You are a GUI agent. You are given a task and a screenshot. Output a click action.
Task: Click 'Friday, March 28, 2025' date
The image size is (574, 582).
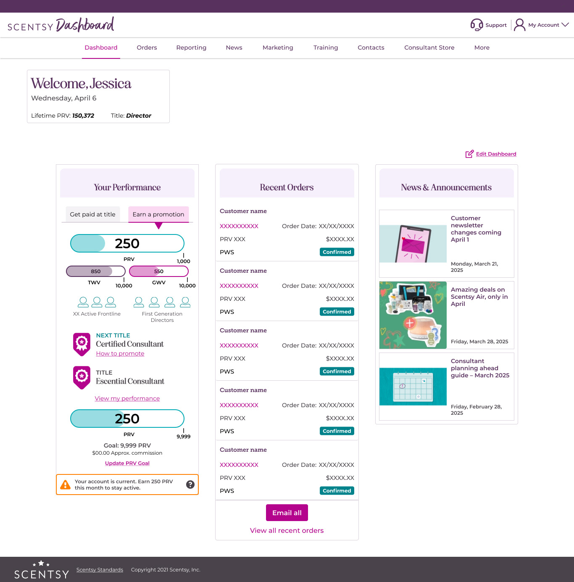click(479, 342)
